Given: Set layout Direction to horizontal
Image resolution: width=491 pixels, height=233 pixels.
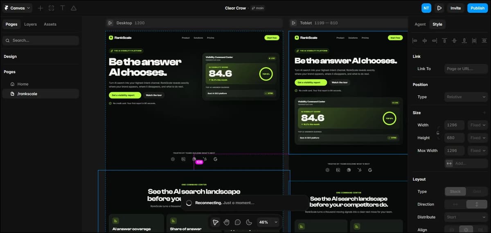Looking at the screenshot, I should click(455, 204).
